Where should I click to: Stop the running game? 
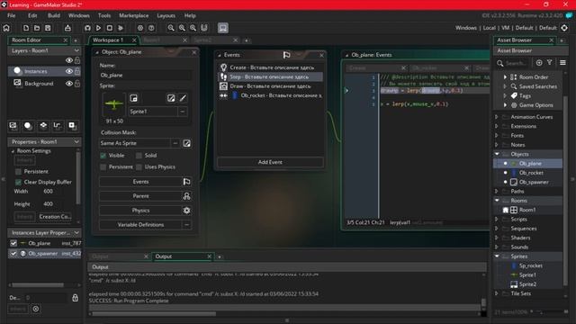tap(110, 28)
